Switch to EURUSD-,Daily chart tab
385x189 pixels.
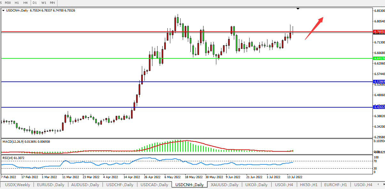pos(50,185)
